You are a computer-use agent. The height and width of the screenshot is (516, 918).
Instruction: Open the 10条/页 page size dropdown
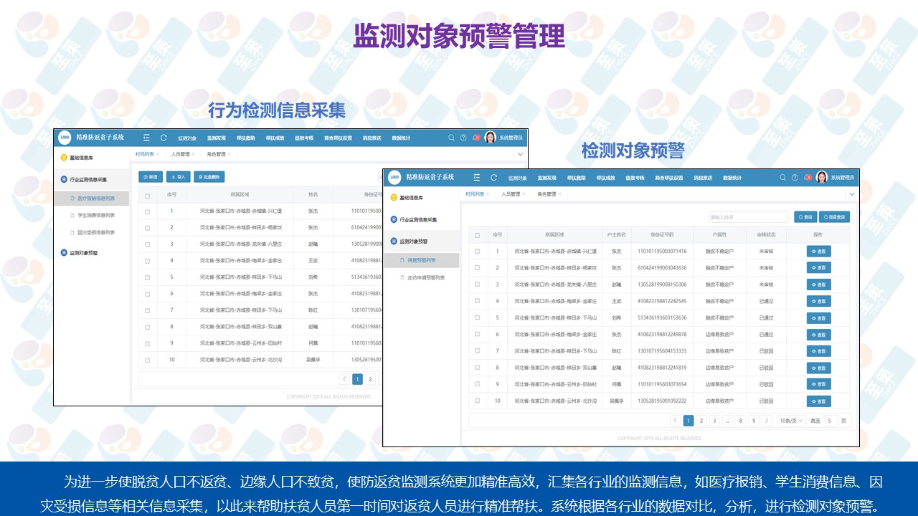pos(792,421)
